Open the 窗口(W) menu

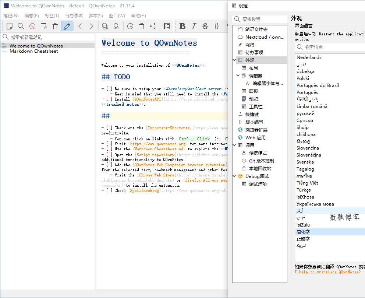tap(117, 15)
